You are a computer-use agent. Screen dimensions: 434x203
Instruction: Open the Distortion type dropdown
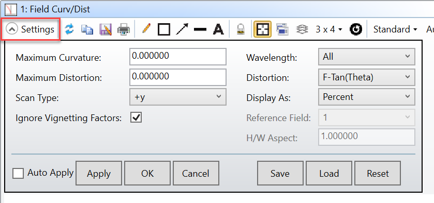(x=366, y=77)
